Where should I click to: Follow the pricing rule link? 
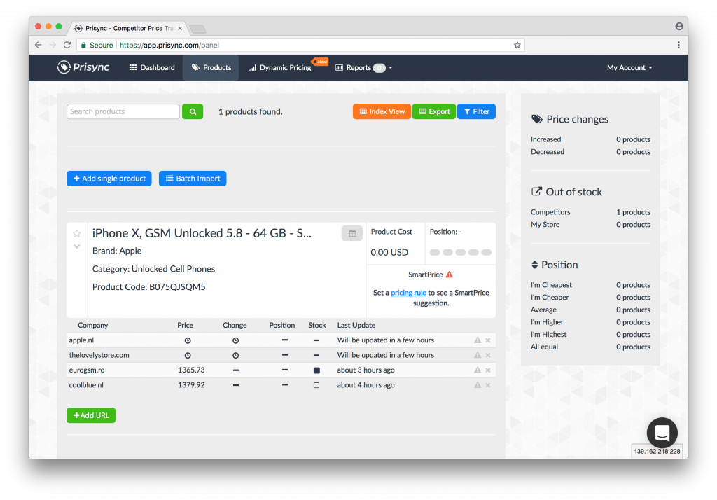[408, 293]
